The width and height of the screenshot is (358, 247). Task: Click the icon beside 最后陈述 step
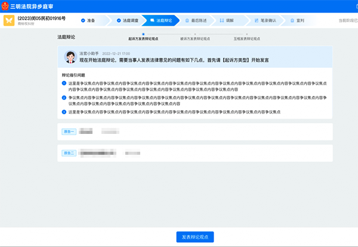coord(187,20)
